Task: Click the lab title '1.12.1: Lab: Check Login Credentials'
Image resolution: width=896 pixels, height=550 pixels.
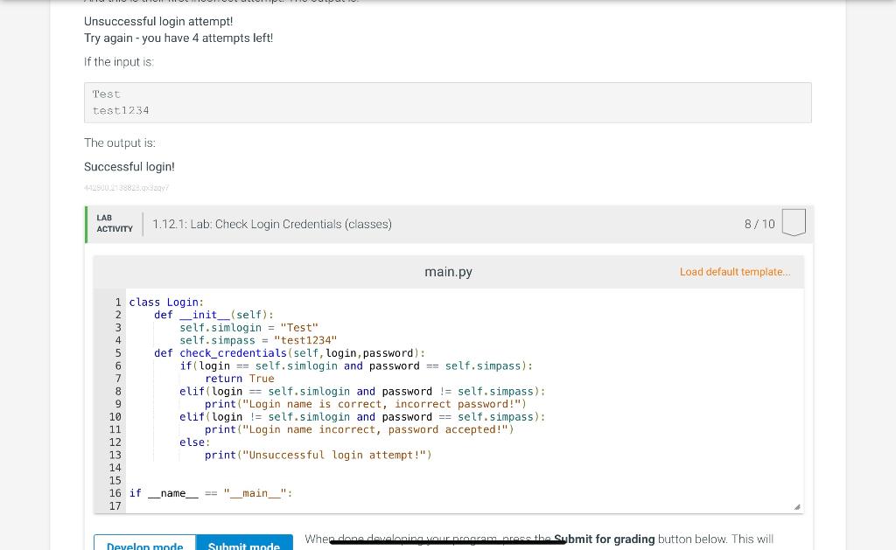Action: [272, 224]
